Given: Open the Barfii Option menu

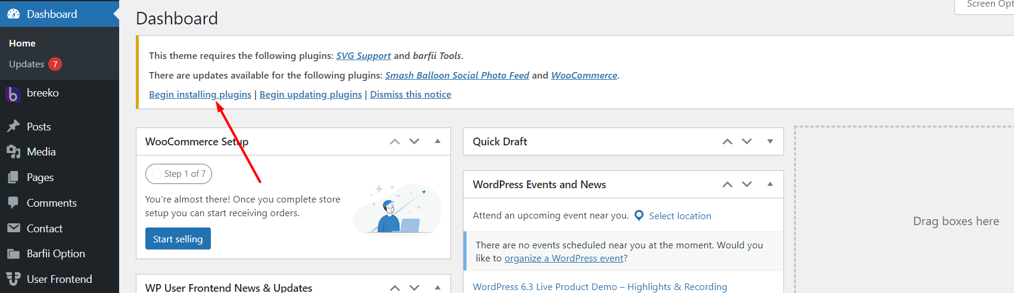Looking at the screenshot, I should [x=55, y=254].
